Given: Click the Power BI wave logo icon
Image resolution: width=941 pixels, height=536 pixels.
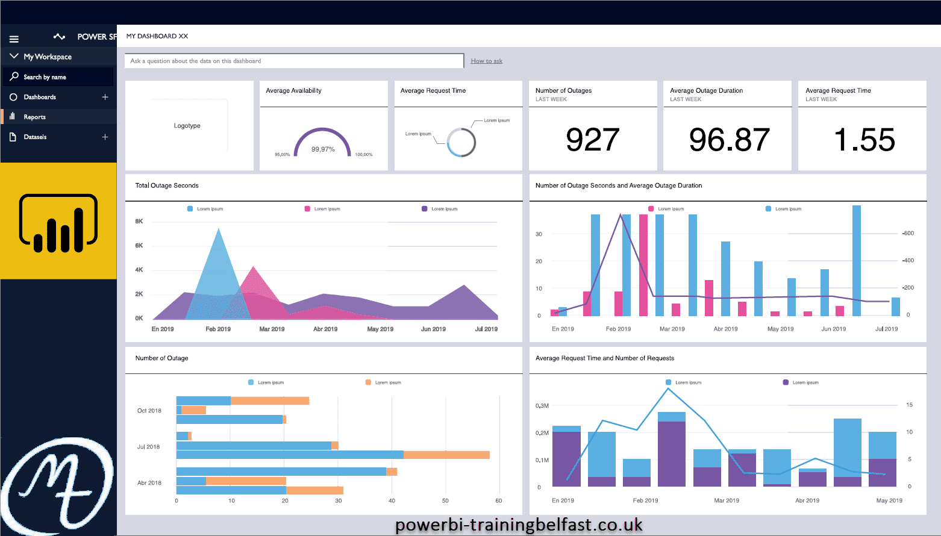Looking at the screenshot, I should pos(59,37).
